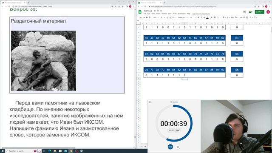Open the Edit menu in Sheets

pyautogui.click(x=149, y=14)
